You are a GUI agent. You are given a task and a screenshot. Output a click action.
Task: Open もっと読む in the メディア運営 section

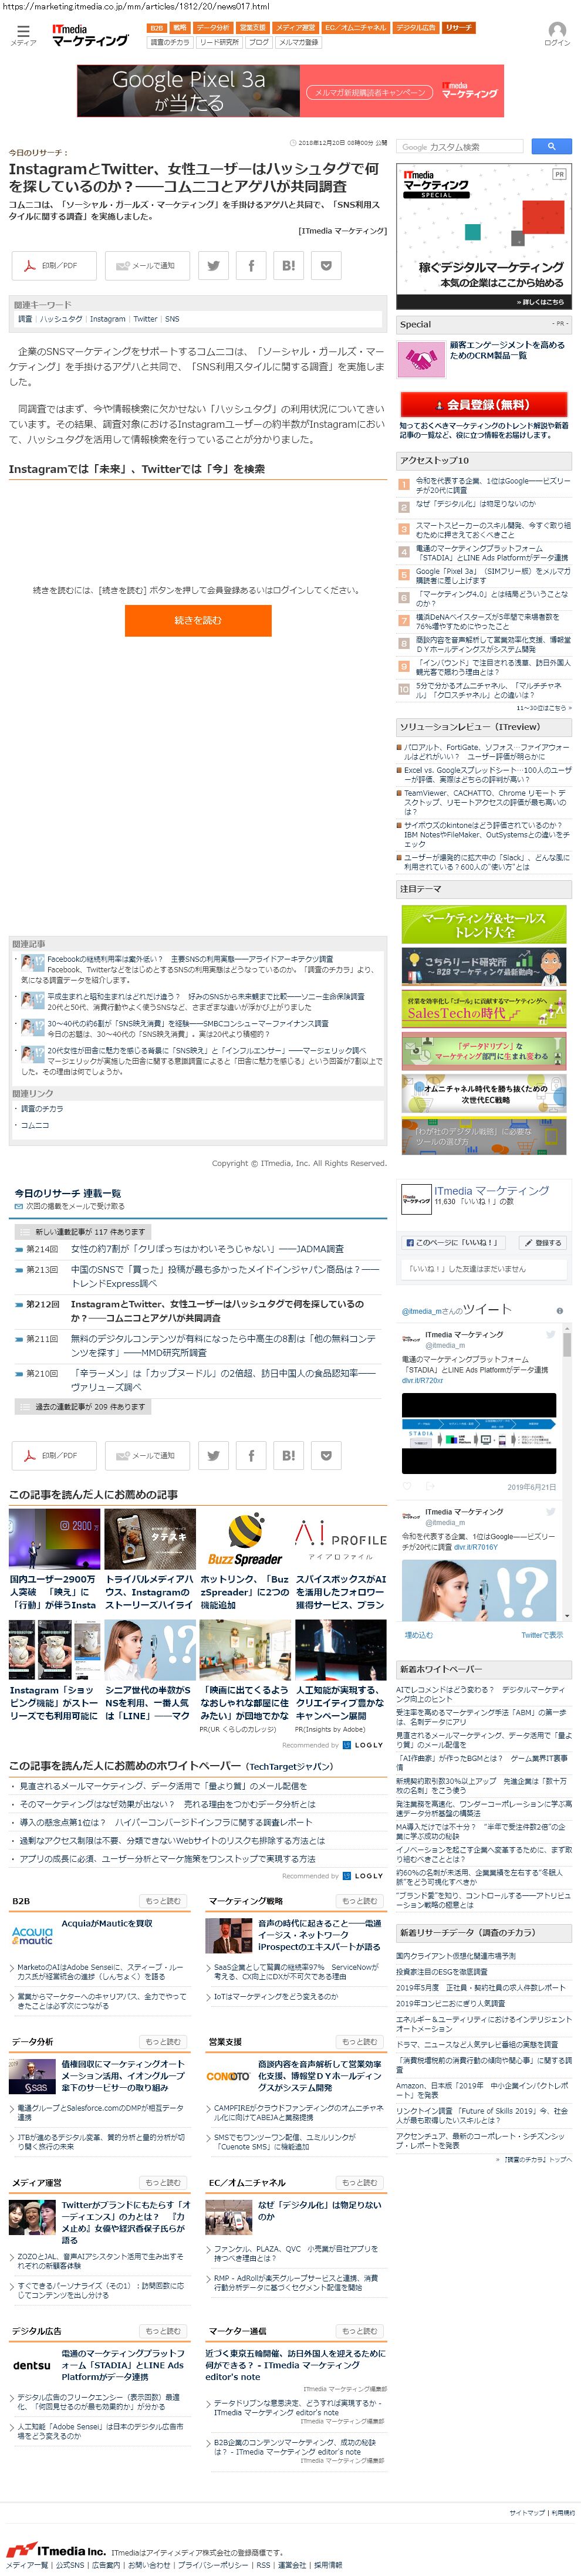164,2182
